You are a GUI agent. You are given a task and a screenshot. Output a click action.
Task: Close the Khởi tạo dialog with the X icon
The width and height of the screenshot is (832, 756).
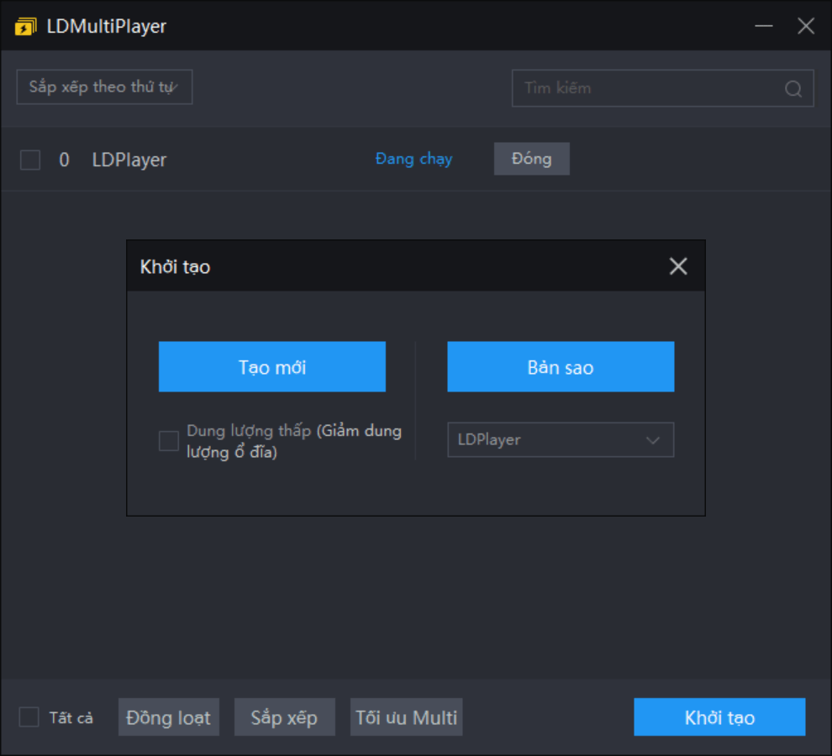click(x=677, y=265)
